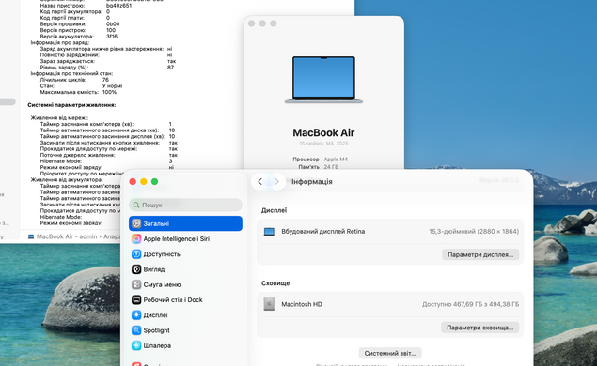Click the System Report sidebar scrollbar thumb

pyautogui.click(x=8, y=101)
